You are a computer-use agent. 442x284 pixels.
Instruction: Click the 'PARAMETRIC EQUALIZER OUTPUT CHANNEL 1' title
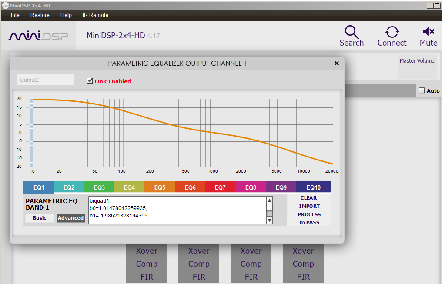[177, 63]
